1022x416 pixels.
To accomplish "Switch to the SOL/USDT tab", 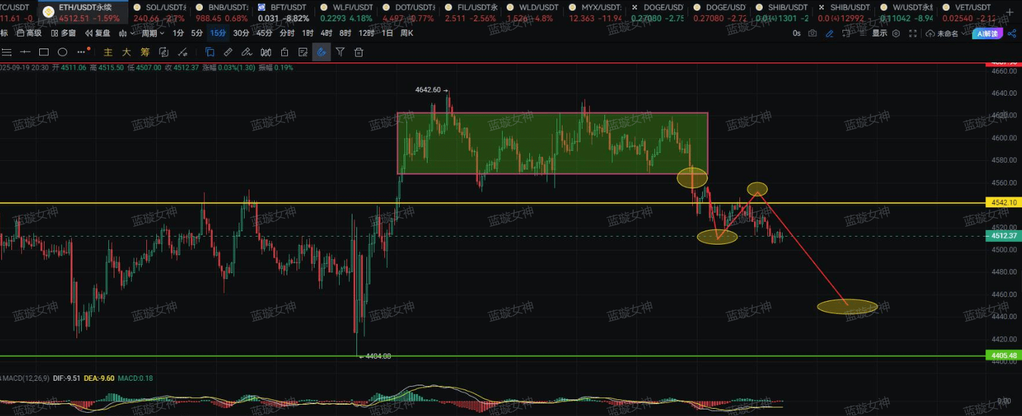I will point(160,12).
